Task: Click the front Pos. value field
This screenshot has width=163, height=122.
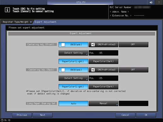Action: pyautogui.click(x=103, y=53)
